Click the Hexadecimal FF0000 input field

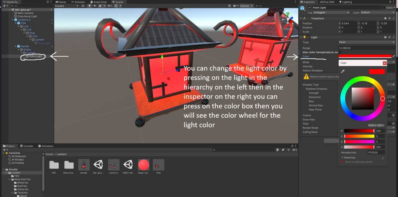coord(376,153)
